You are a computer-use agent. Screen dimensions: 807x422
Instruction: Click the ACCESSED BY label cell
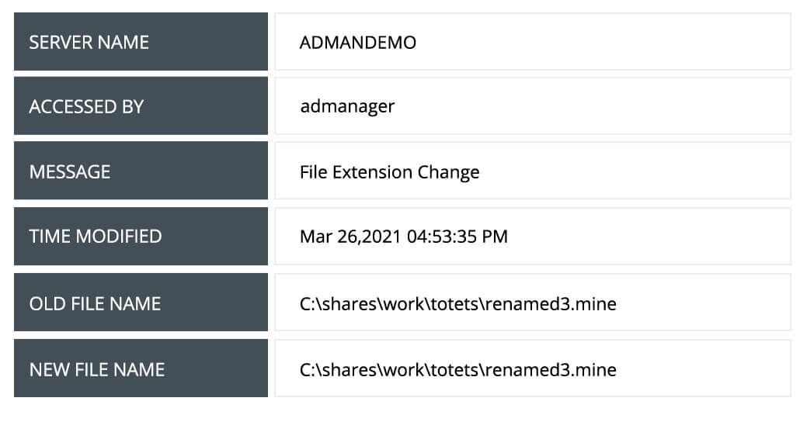click(141, 106)
